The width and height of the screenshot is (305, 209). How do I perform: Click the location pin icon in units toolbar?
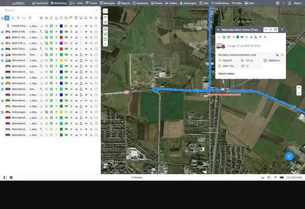point(30,18)
